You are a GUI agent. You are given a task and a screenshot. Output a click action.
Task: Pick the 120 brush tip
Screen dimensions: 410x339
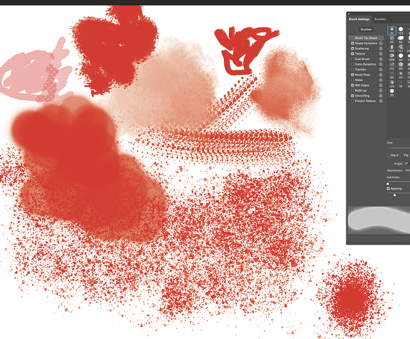pos(392,84)
